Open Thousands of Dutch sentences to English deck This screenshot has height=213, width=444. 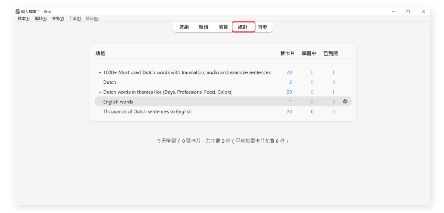pyautogui.click(x=147, y=111)
